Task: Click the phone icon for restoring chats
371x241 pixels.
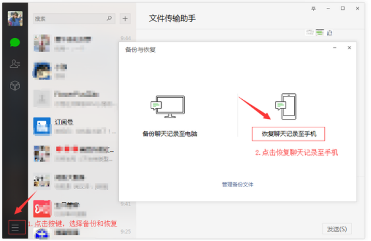Action: (286, 106)
